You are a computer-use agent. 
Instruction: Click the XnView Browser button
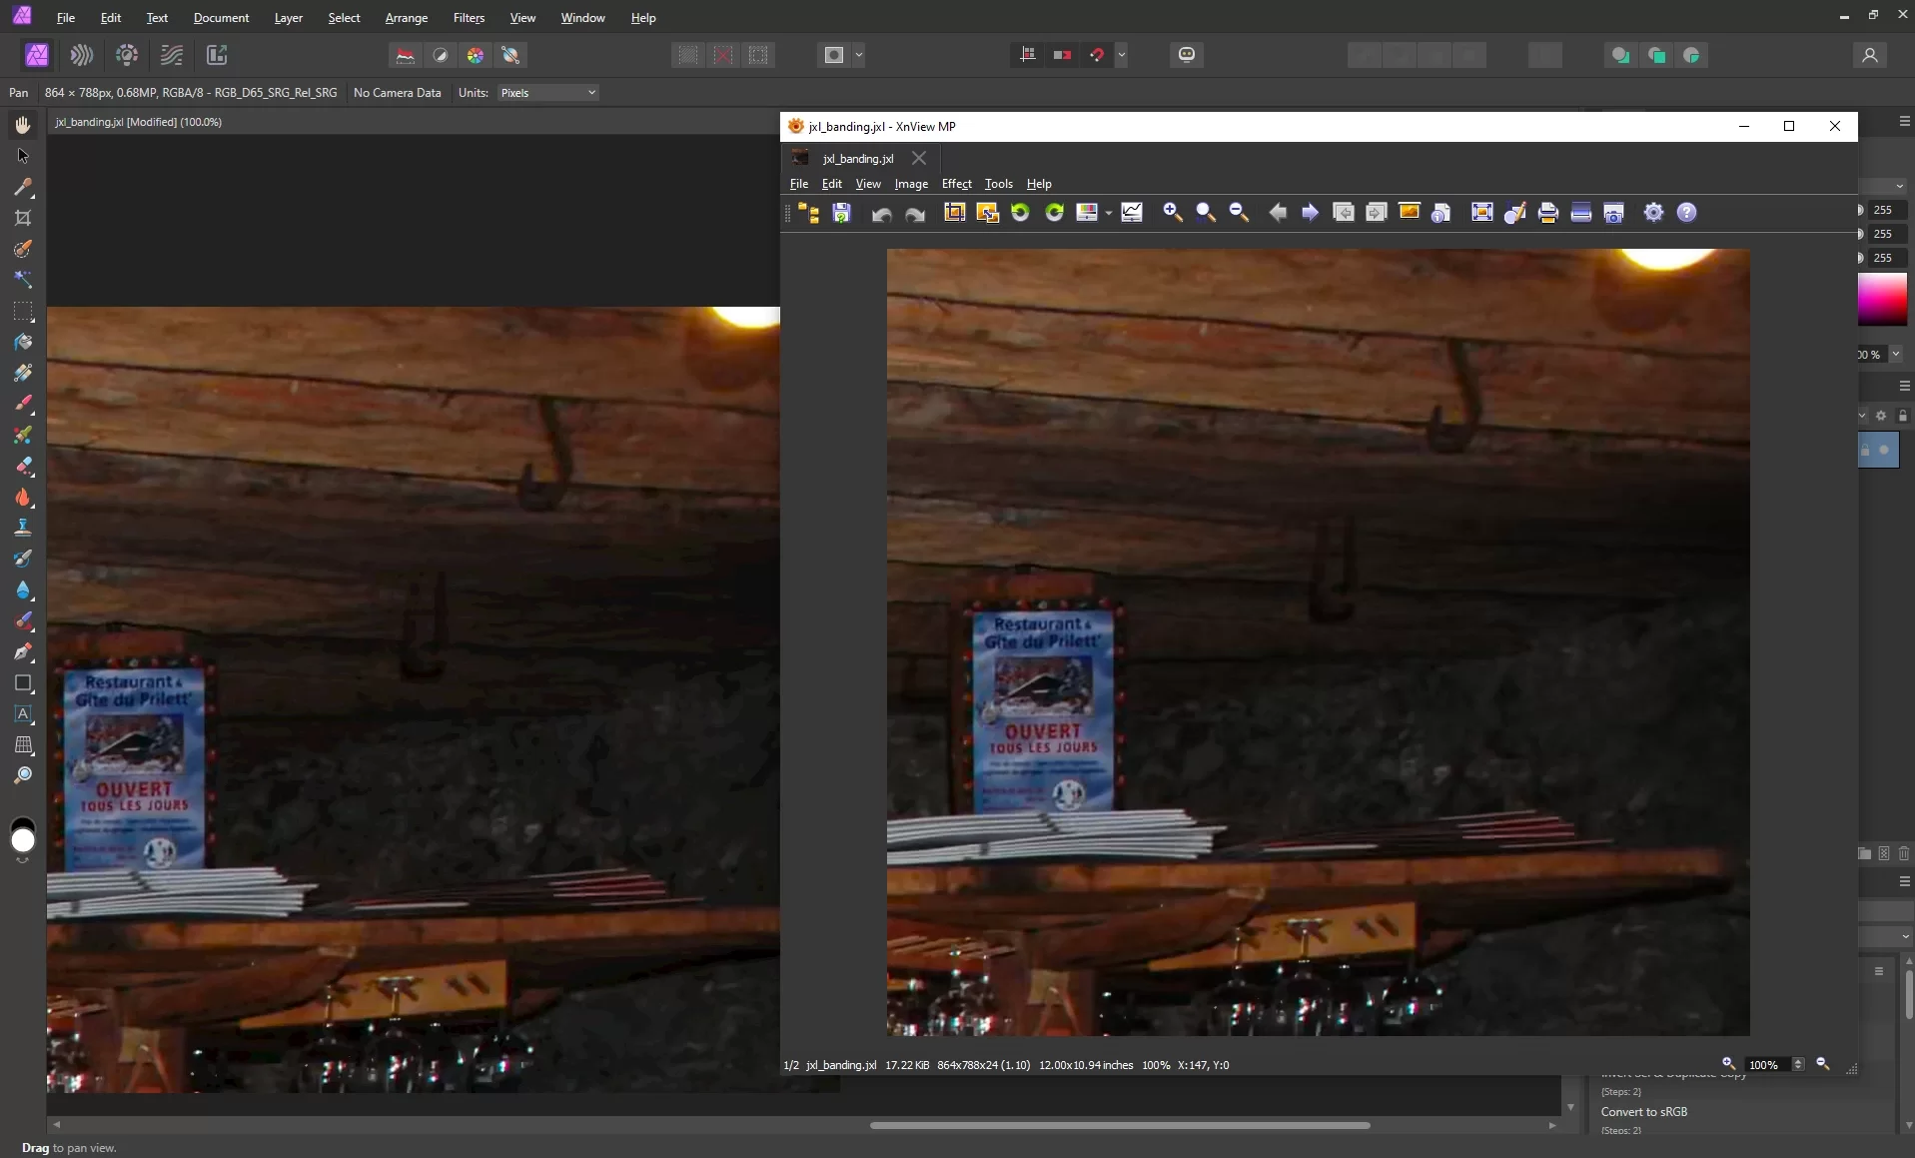click(x=808, y=212)
